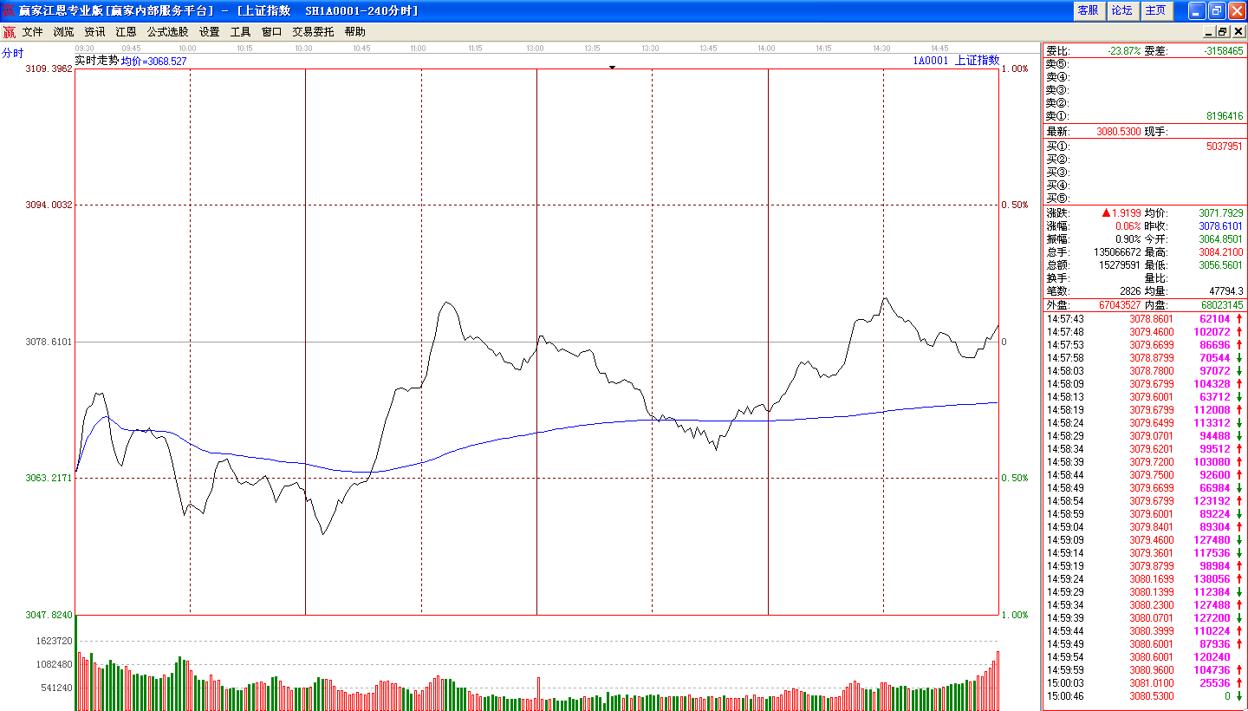
Task: Click the 分时 label at top left
Action: [12, 53]
